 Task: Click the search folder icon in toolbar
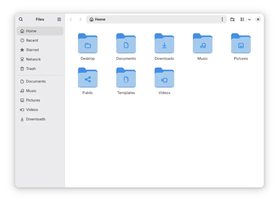tap(232, 19)
